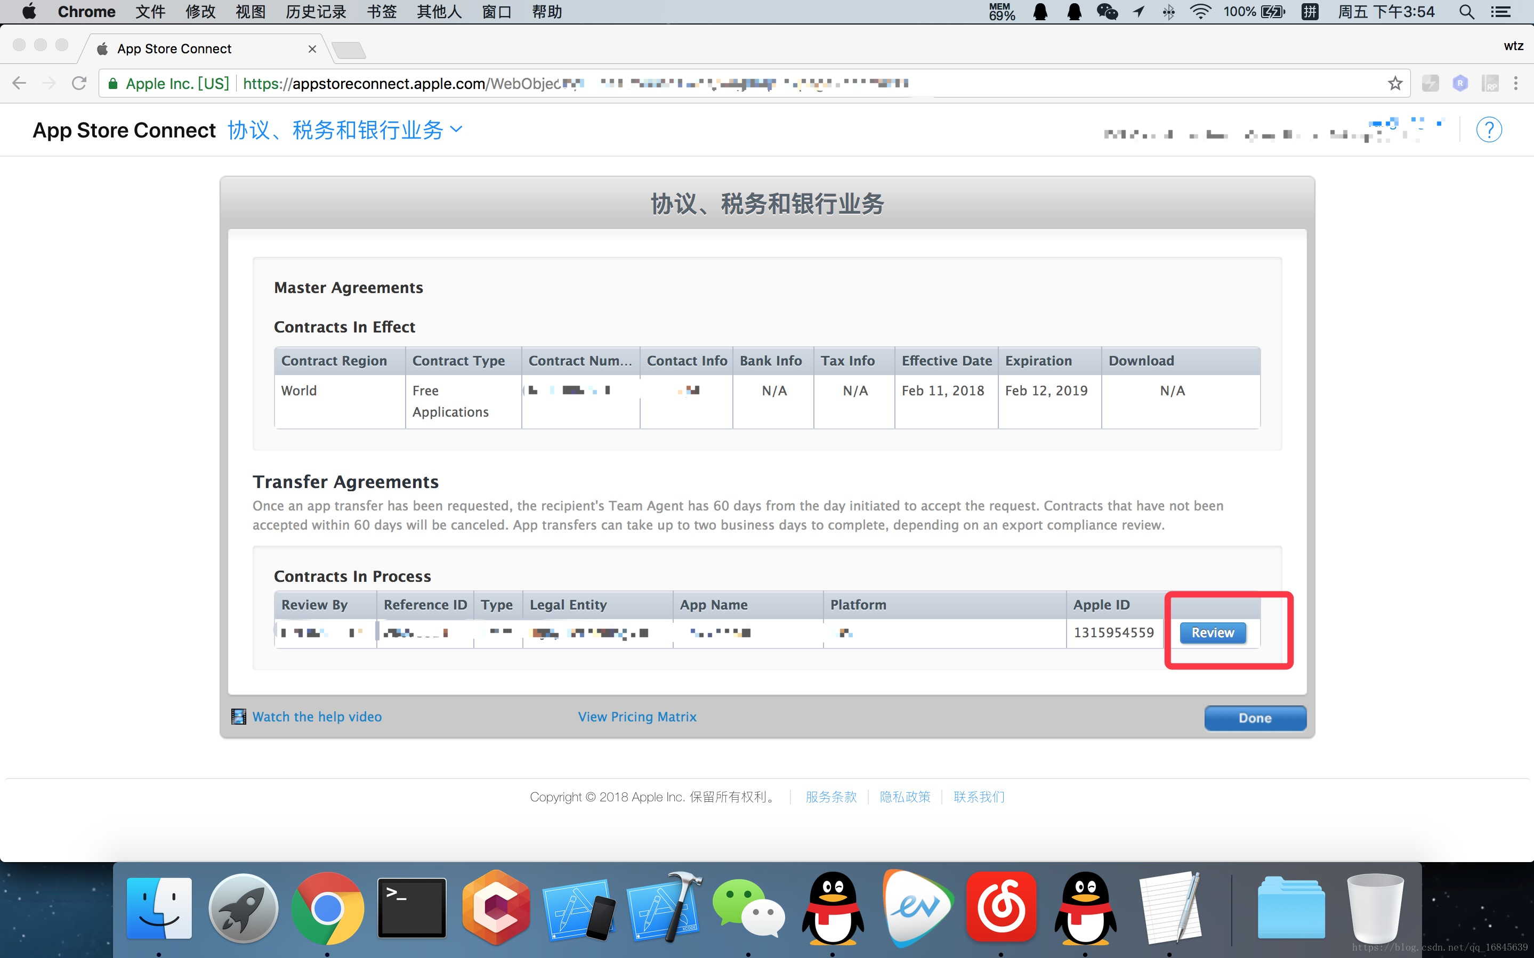
Task: Click the Effective Date column header
Action: point(947,361)
